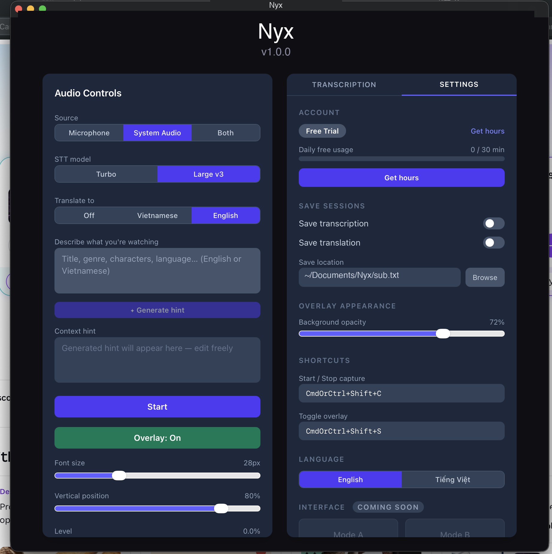
Task: Click the video description text box
Action: point(157,270)
